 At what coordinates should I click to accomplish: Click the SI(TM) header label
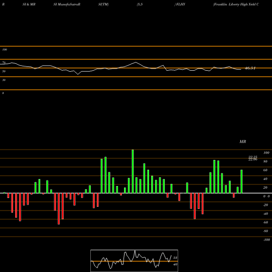103,4
